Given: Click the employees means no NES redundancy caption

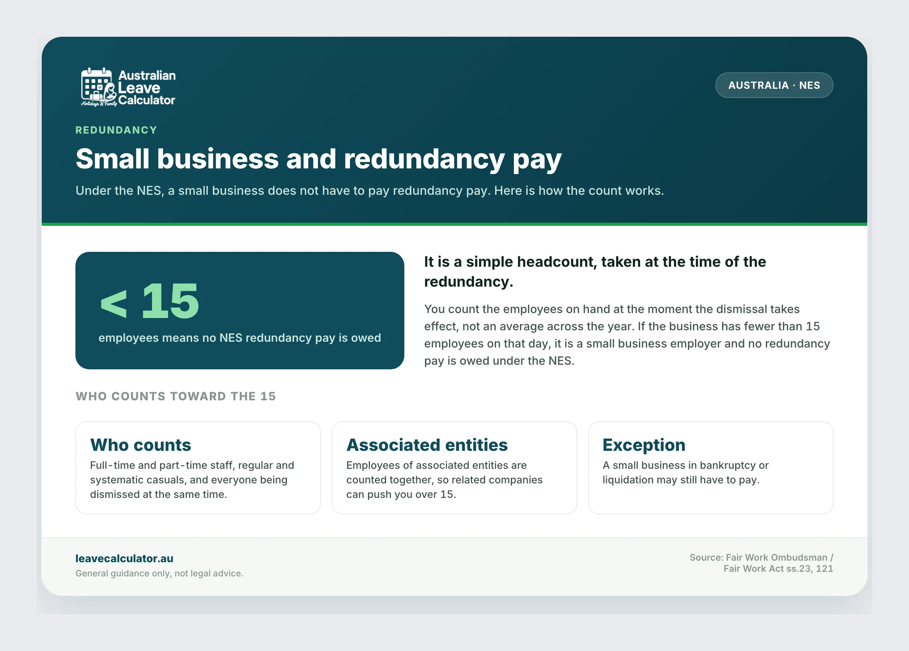Looking at the screenshot, I should (240, 338).
